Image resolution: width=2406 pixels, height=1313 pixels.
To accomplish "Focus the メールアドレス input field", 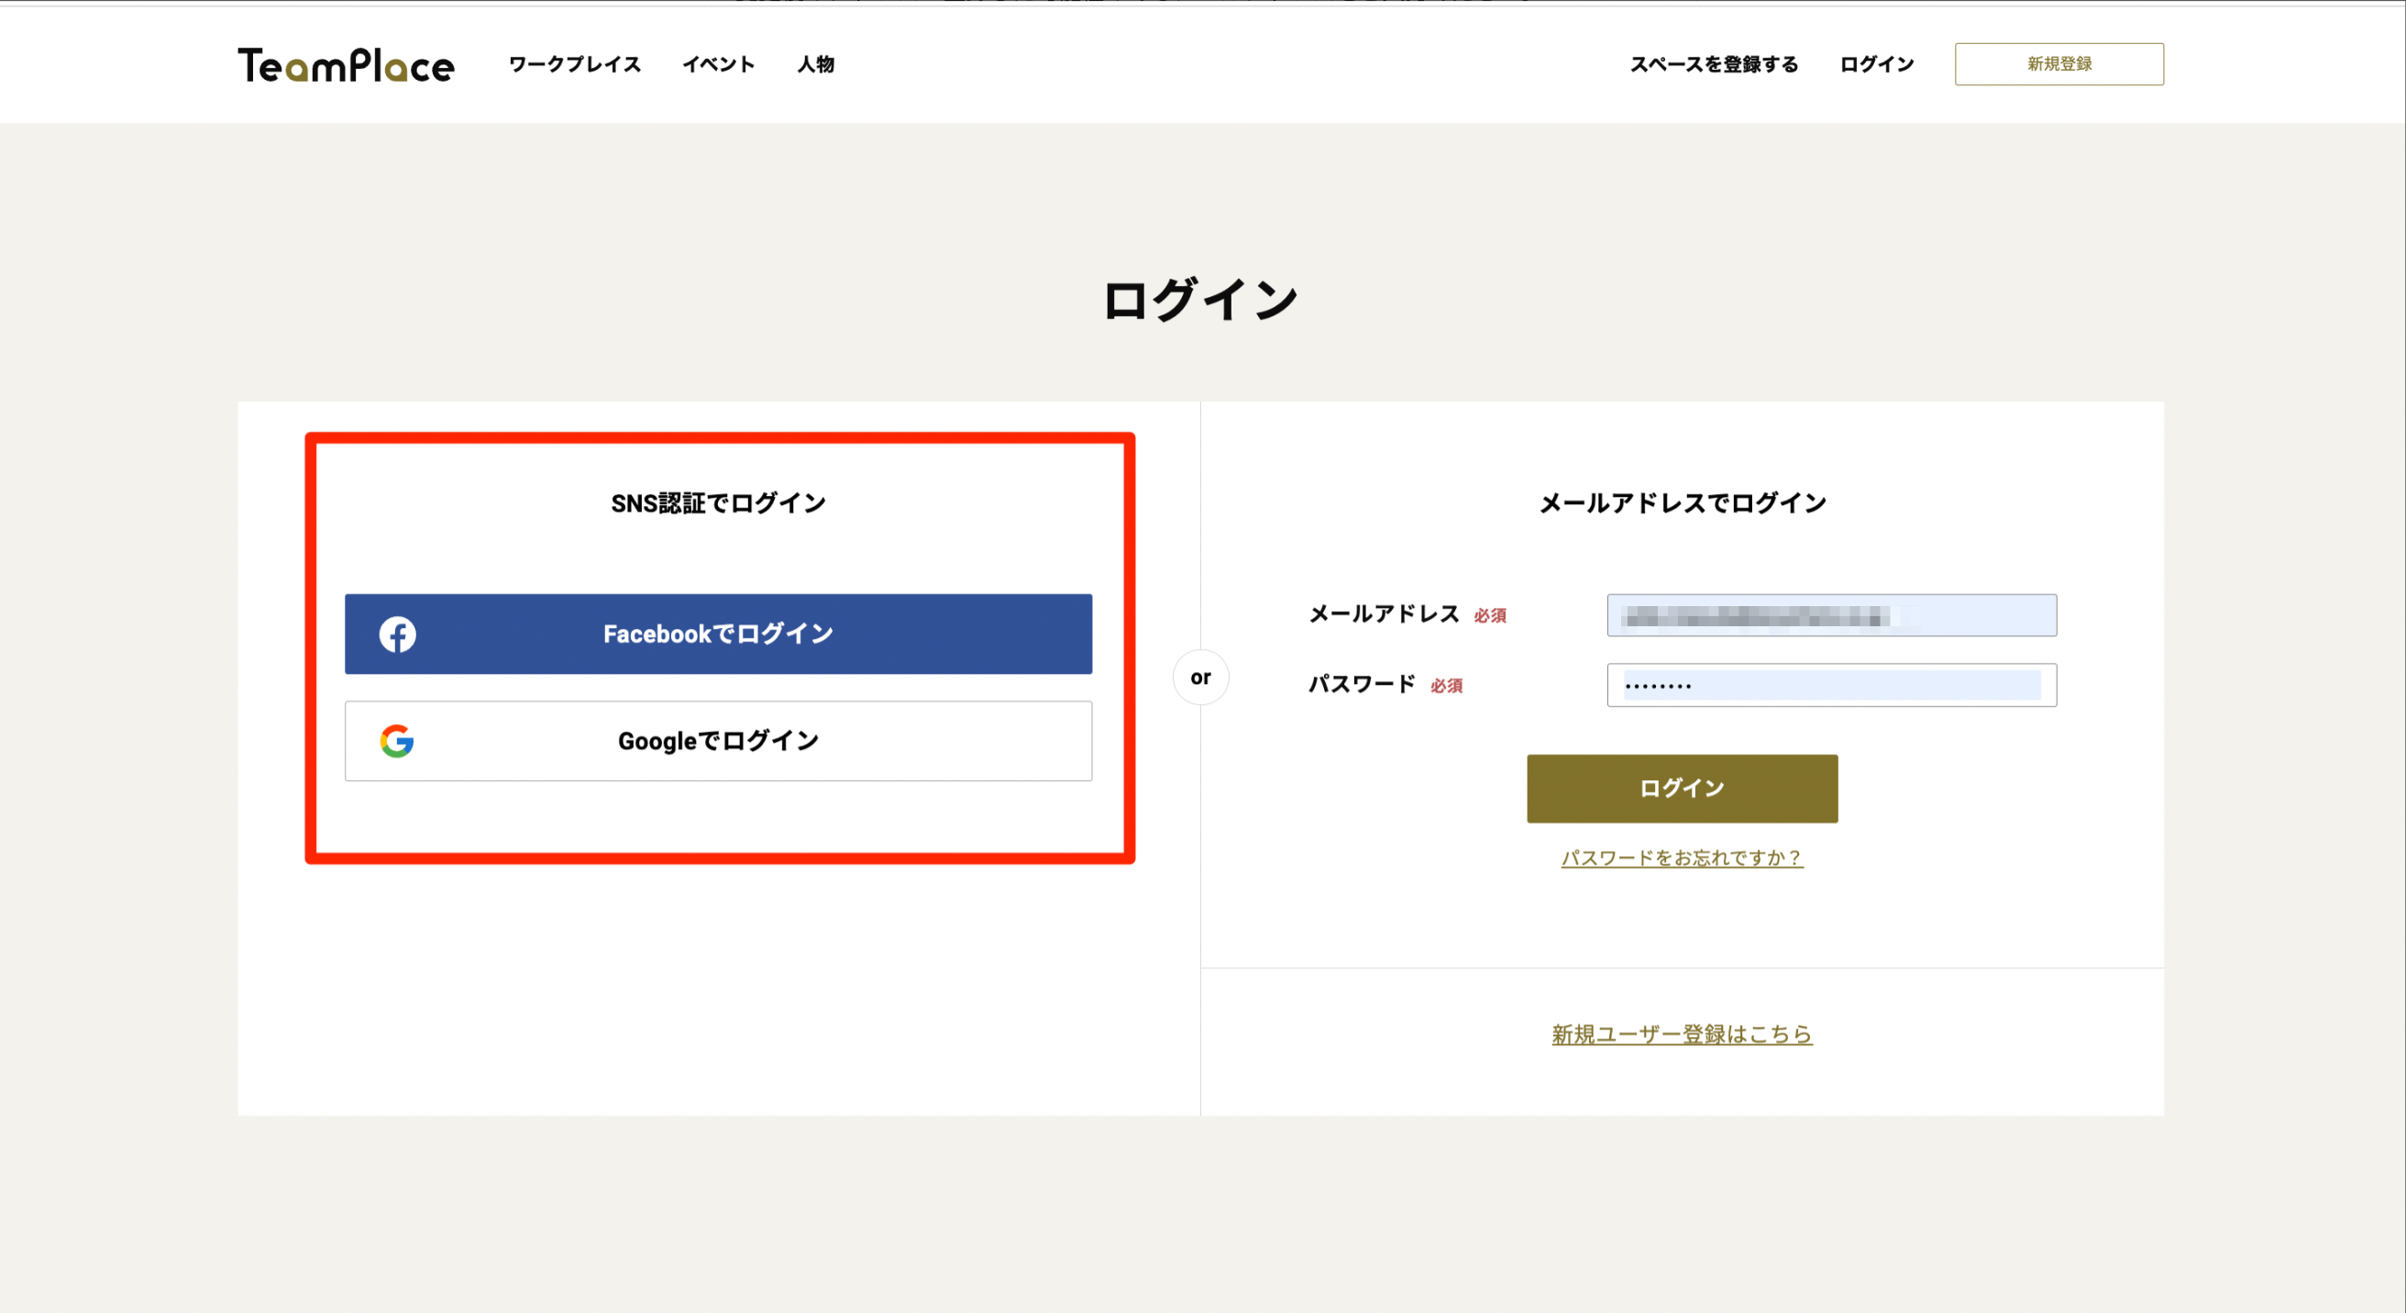I will 1831,615.
